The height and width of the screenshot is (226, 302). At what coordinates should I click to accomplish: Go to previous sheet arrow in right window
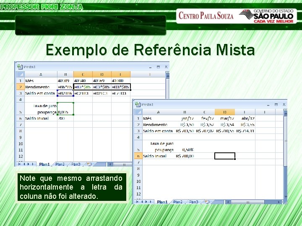coord(142,202)
